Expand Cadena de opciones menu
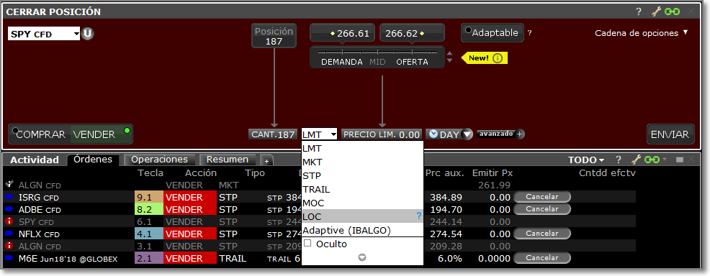The height and width of the screenshot is (276, 710). pyautogui.click(x=641, y=33)
